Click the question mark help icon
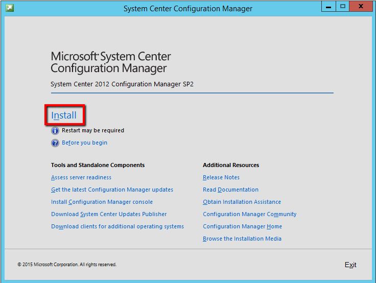 click(x=55, y=143)
